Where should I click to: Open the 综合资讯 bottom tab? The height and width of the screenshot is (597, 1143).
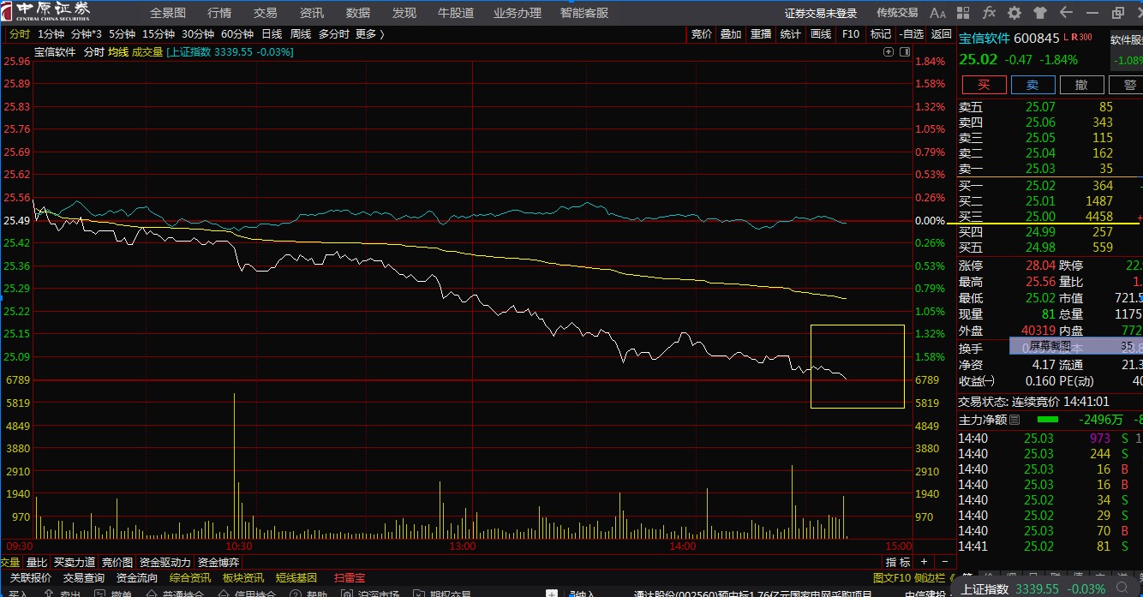click(x=190, y=578)
